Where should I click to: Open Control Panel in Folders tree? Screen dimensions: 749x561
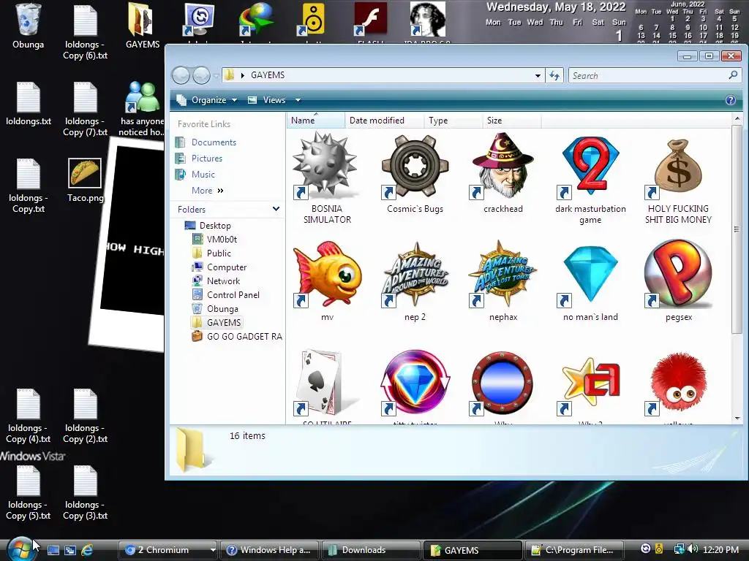coord(233,295)
